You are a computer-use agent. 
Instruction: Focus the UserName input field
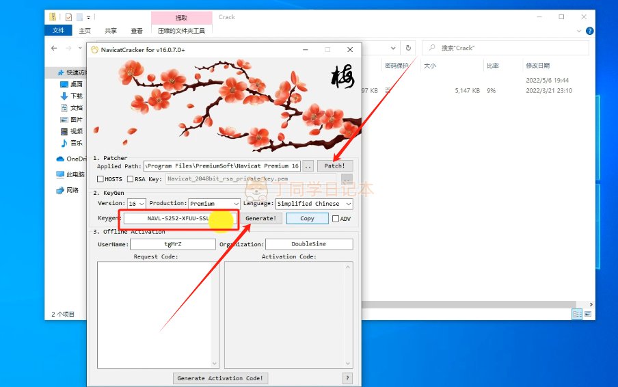point(173,244)
